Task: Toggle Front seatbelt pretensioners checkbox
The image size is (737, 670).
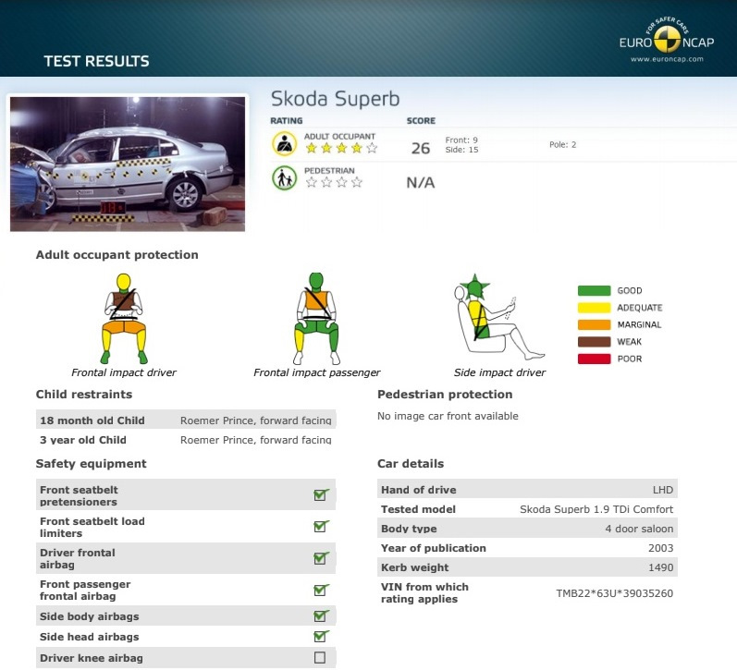Action: tap(321, 494)
